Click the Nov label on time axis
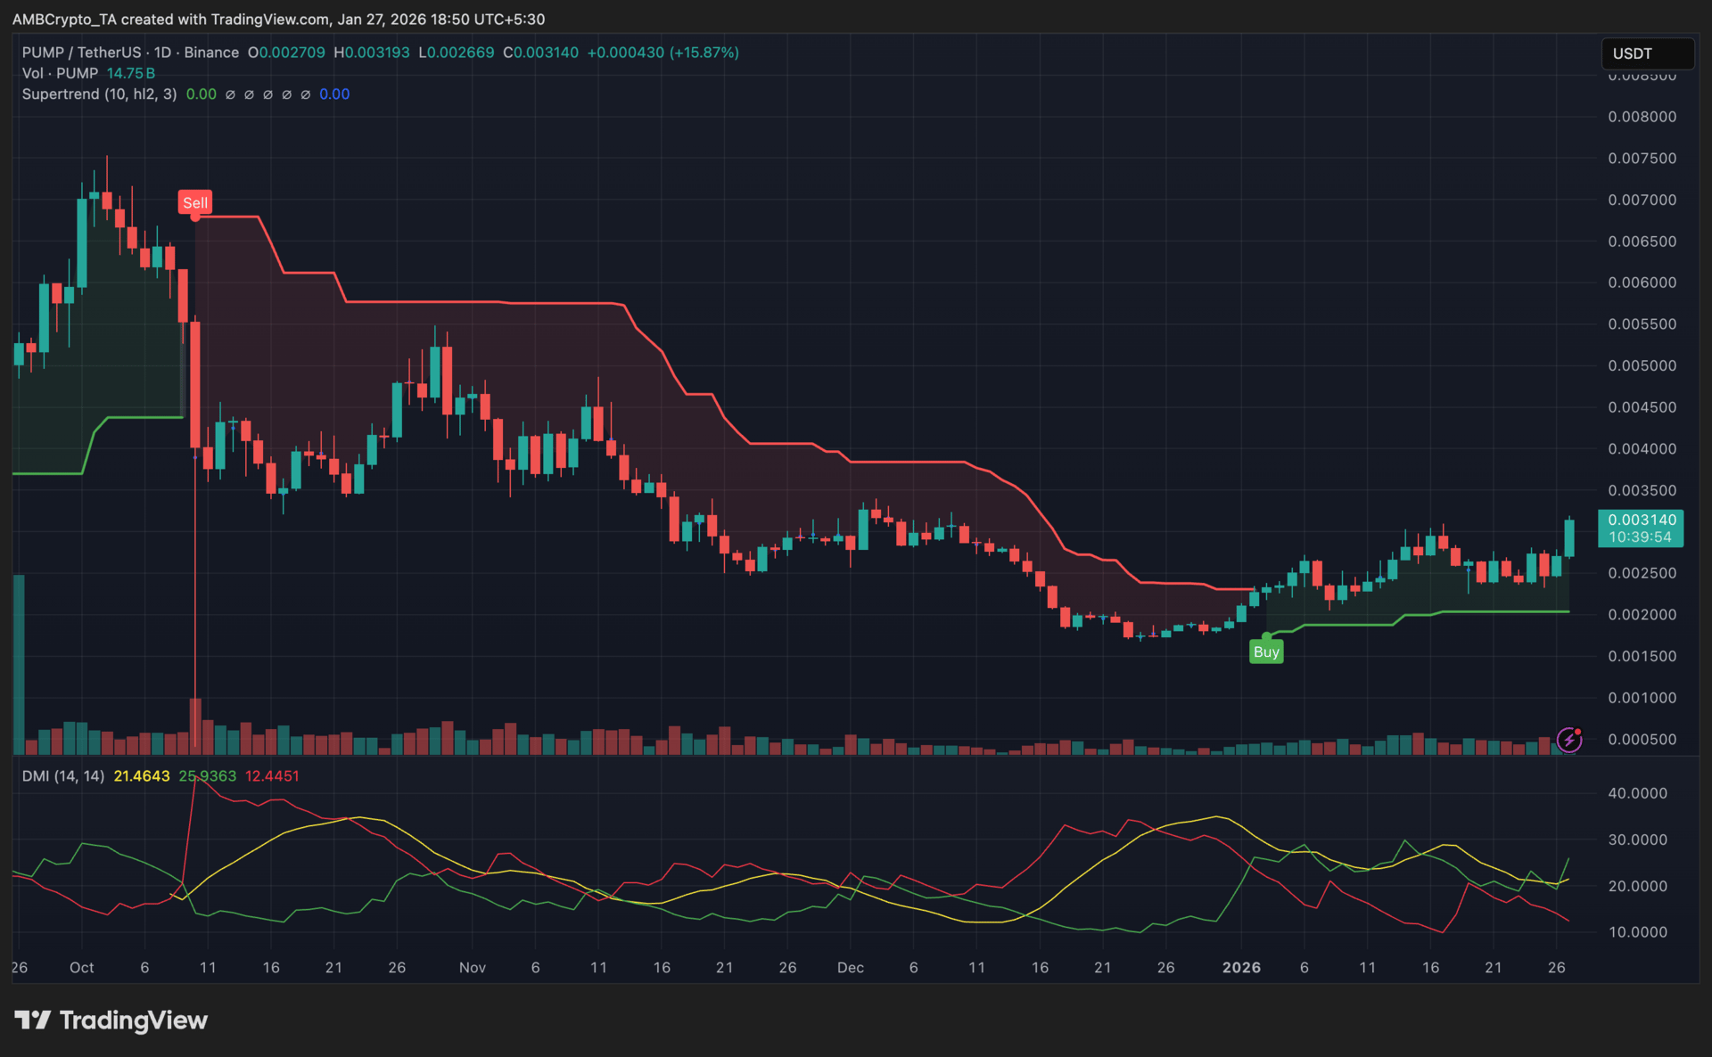1712x1057 pixels. click(x=472, y=967)
